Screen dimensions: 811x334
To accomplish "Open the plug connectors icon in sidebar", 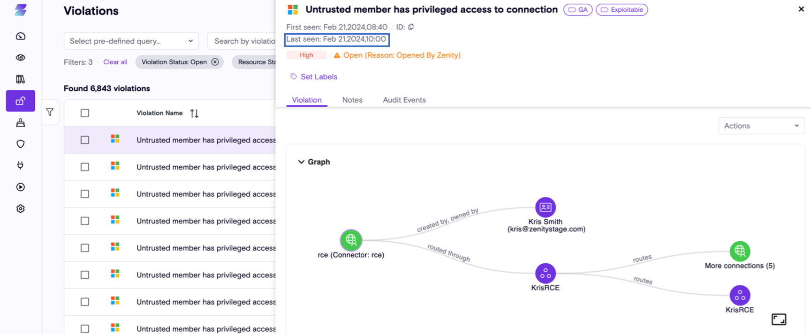I will click(x=21, y=165).
